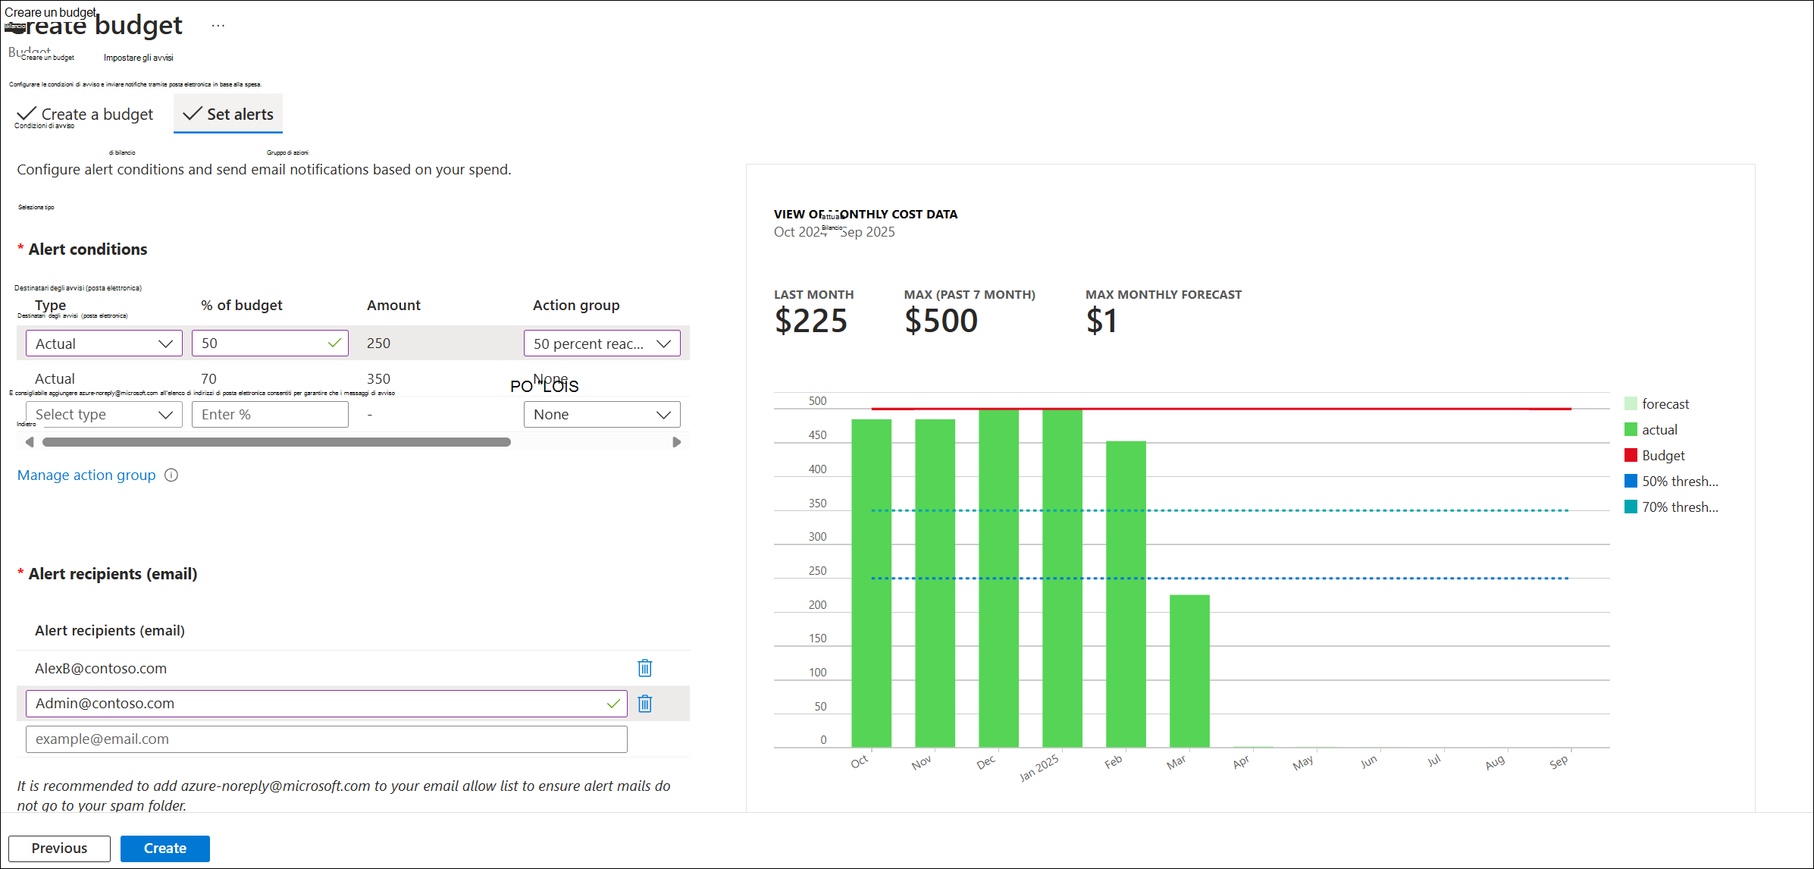Click the info icon beside Manage action group
This screenshot has height=869, width=1814.
(x=171, y=475)
